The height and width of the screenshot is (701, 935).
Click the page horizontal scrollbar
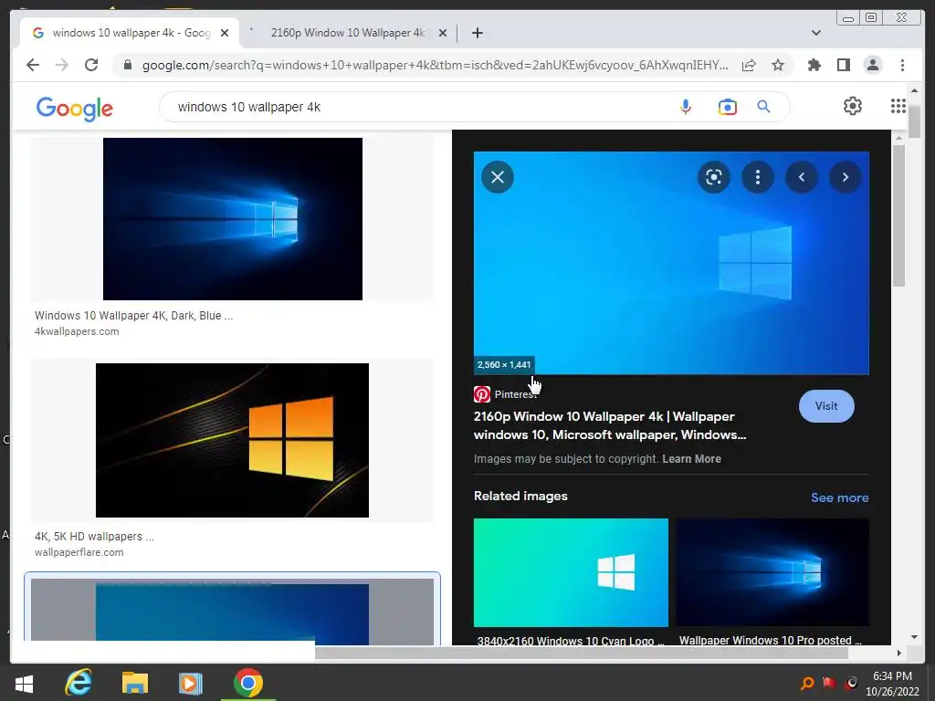tap(582, 653)
